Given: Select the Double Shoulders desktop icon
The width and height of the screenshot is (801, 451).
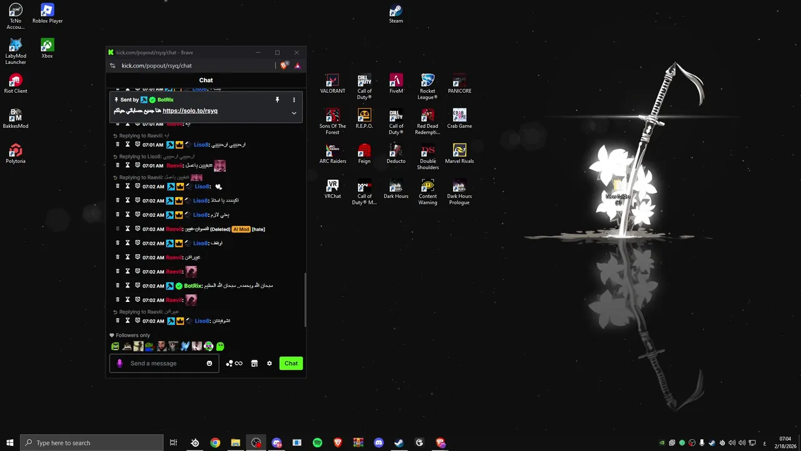Looking at the screenshot, I should point(427,157).
